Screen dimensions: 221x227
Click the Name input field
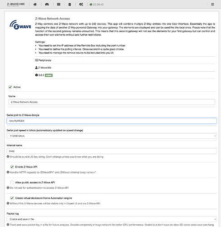[111, 102]
